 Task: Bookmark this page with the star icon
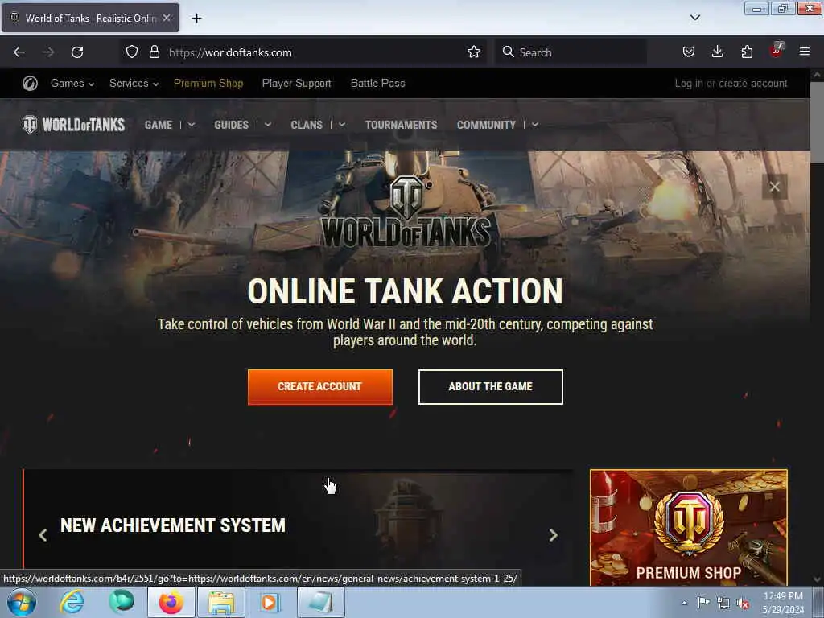[473, 52]
